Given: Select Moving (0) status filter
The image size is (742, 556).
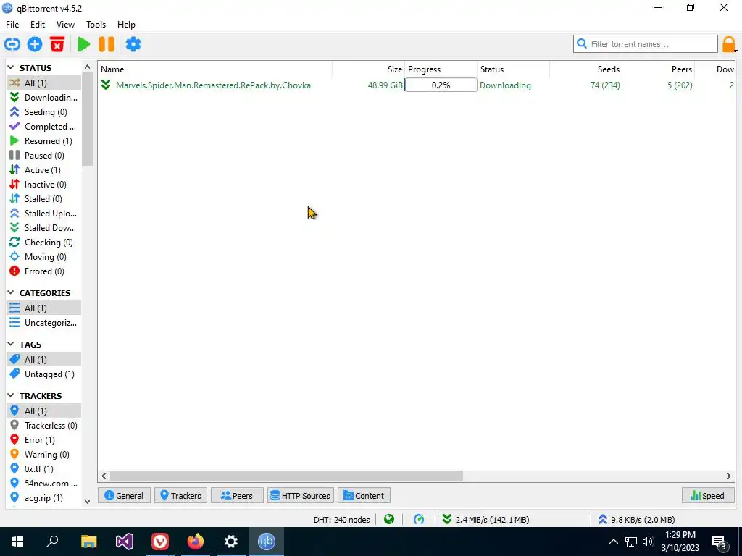Looking at the screenshot, I should click(44, 257).
